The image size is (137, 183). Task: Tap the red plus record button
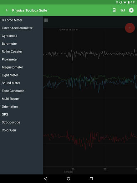pos(130,28)
